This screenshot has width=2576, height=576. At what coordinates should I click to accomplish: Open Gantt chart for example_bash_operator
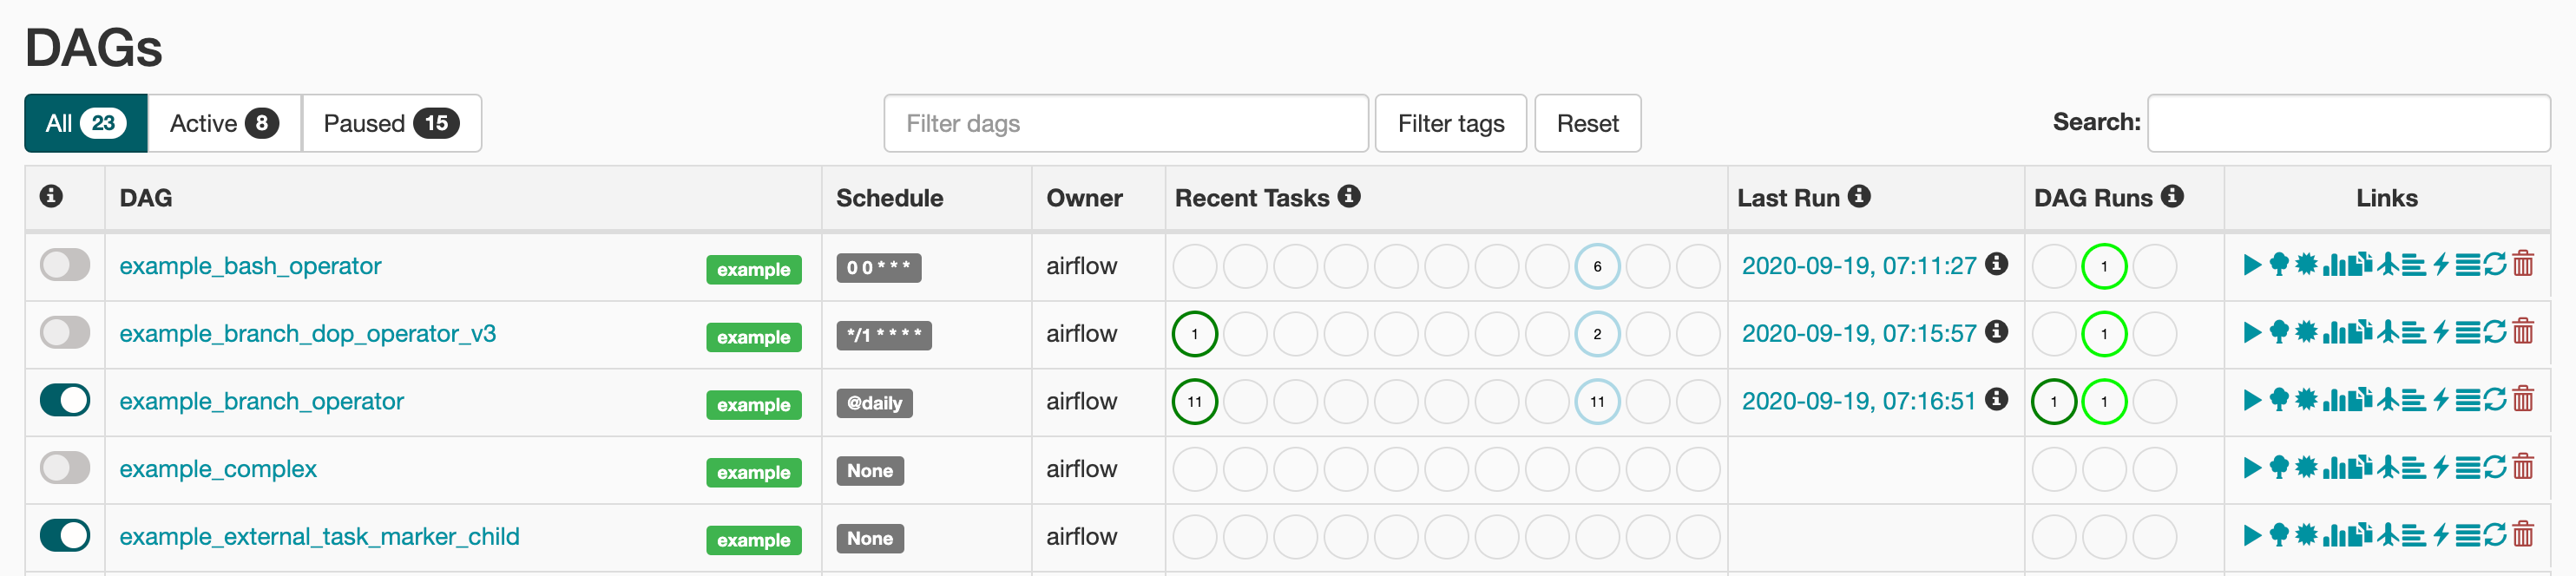2414,265
